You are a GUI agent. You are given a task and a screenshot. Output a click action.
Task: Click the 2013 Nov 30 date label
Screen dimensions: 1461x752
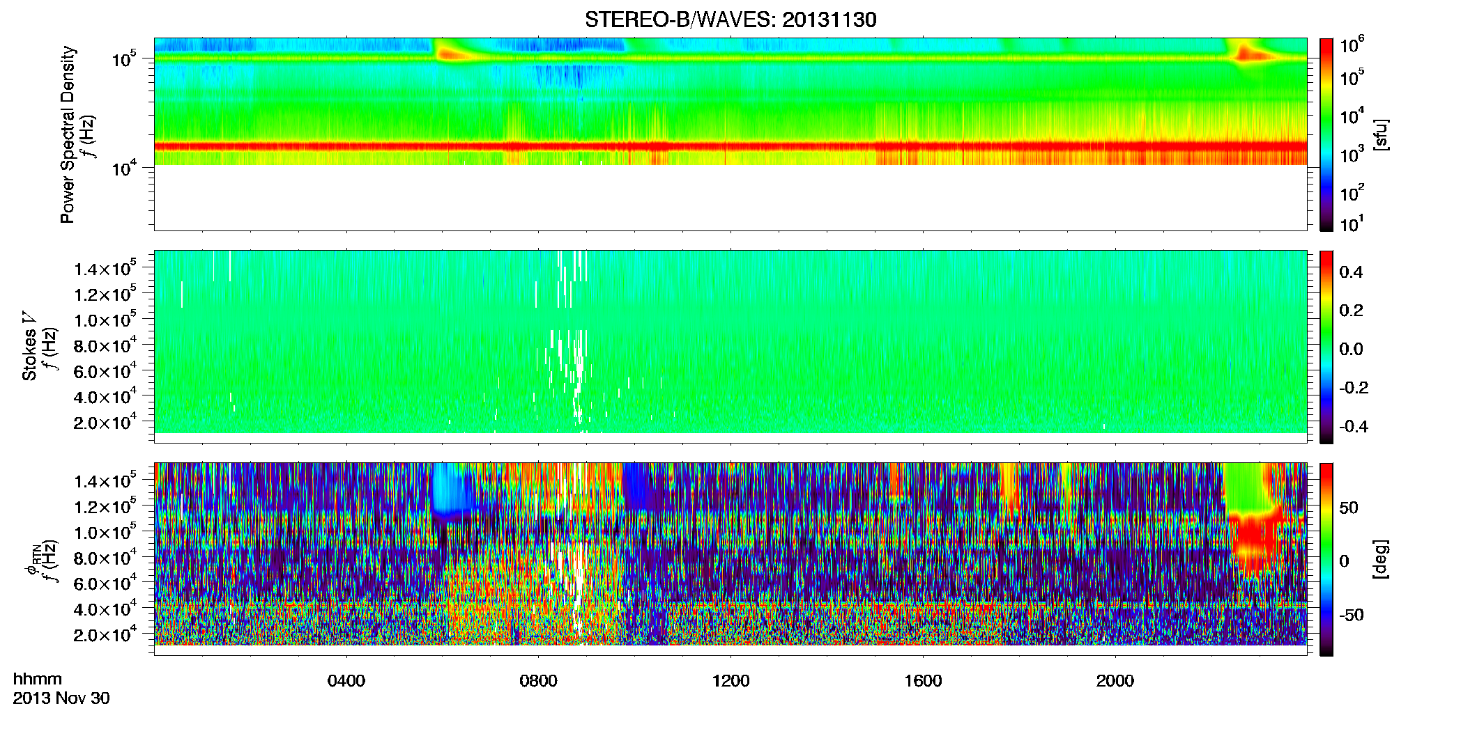pos(61,698)
